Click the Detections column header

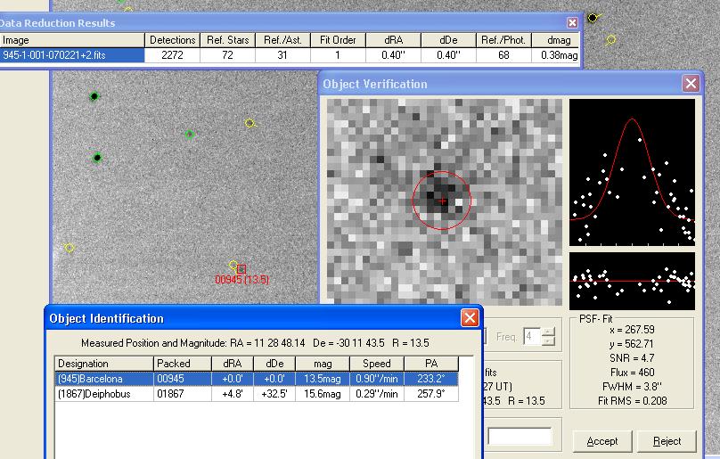tap(173, 40)
